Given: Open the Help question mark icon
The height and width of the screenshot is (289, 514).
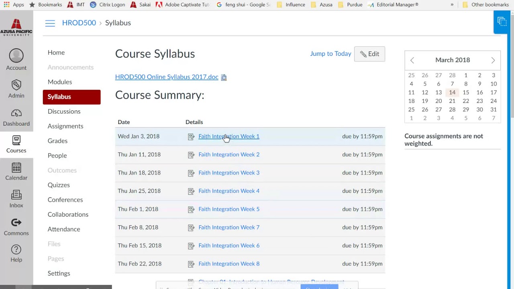Looking at the screenshot, I should click(16, 249).
